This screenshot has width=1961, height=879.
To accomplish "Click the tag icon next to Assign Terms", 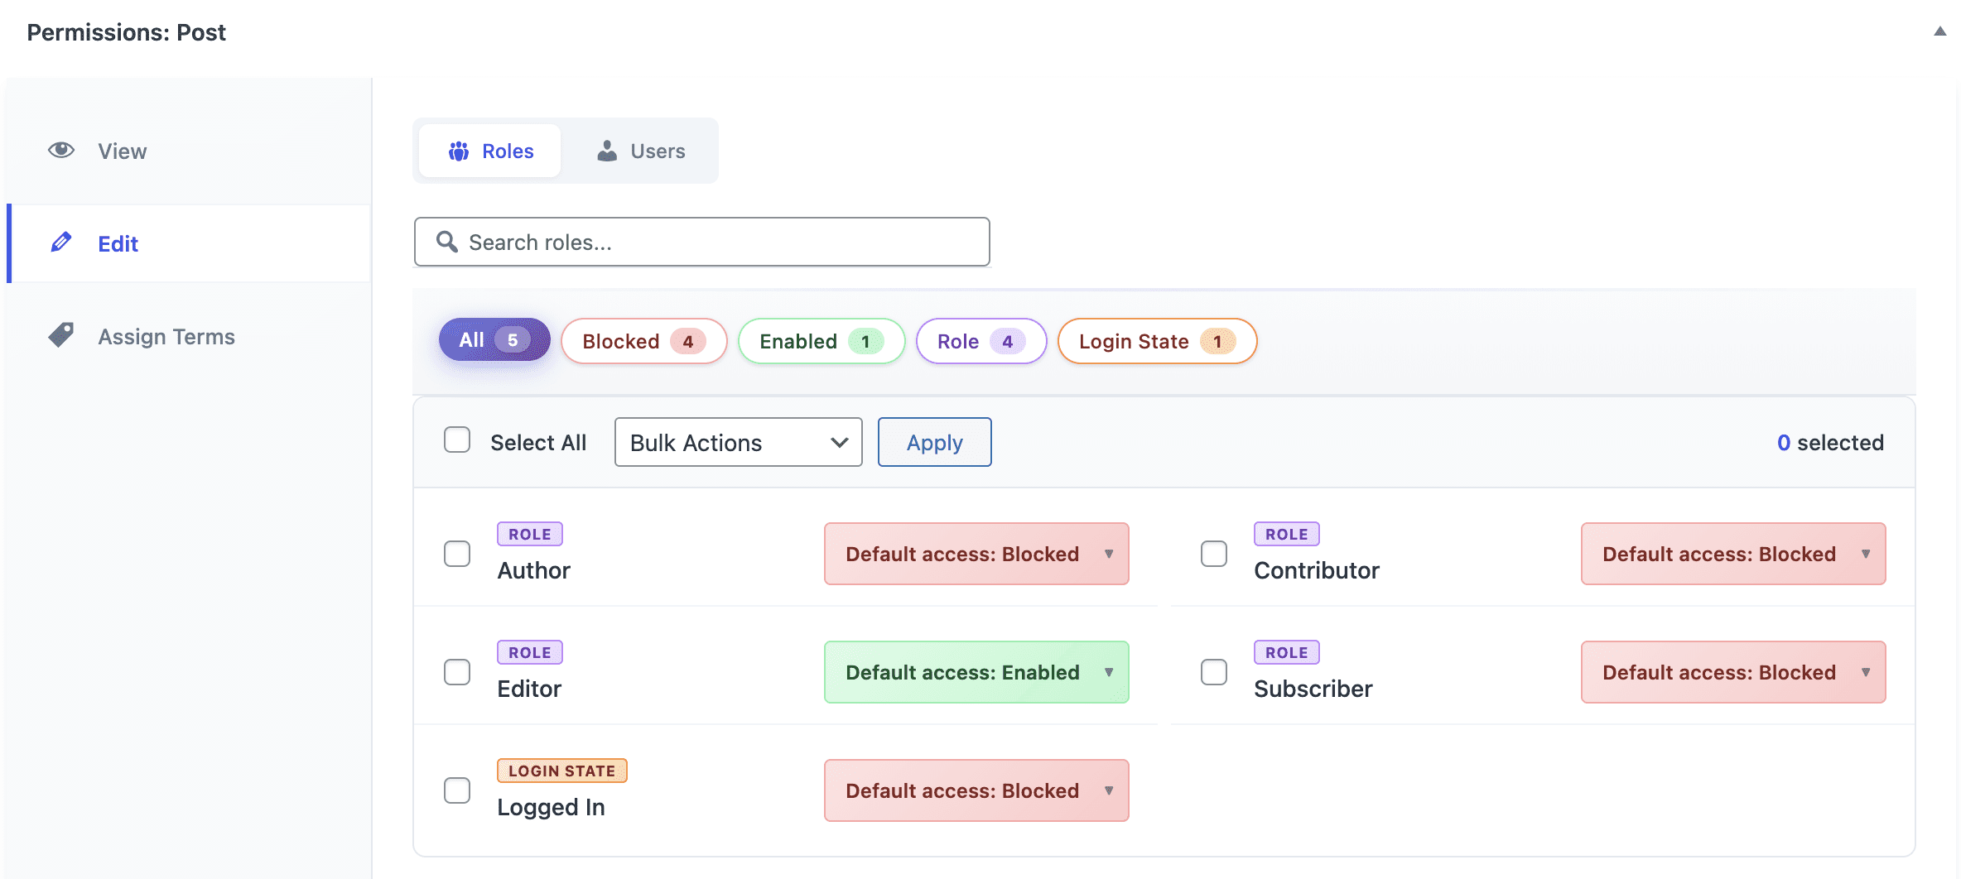I will (60, 335).
